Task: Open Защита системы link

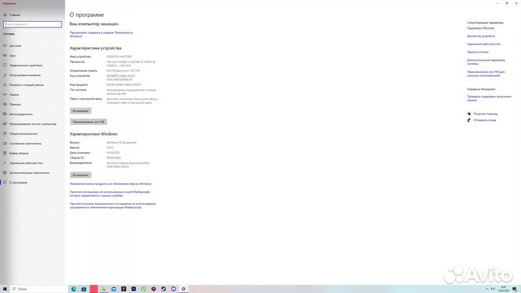Action: pos(478,52)
